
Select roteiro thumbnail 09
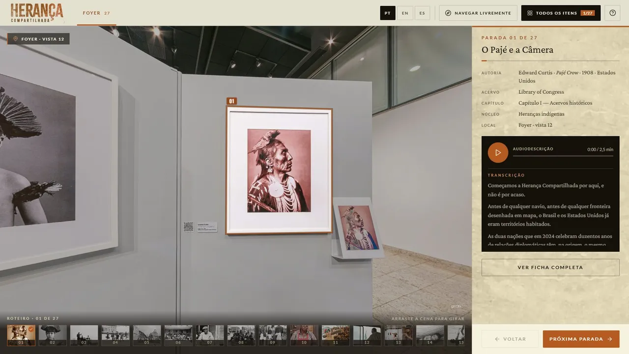coord(273,335)
